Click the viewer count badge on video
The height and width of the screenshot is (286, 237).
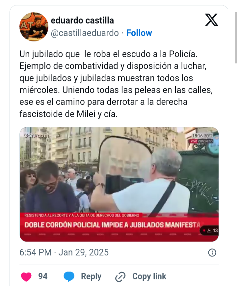click(x=209, y=231)
